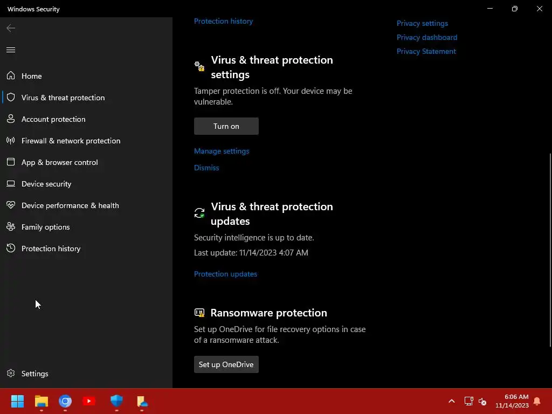Open Privacy dashboard link
Screen dimensions: 552x414
(427, 37)
